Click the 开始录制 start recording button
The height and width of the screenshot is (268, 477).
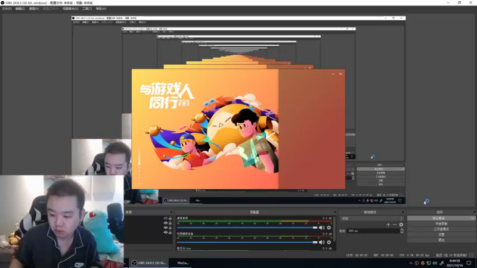point(441,224)
